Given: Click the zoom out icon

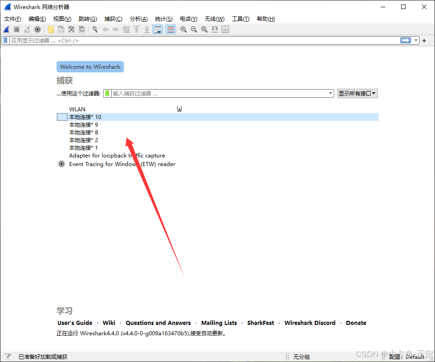Looking at the screenshot, I should click(194, 29).
